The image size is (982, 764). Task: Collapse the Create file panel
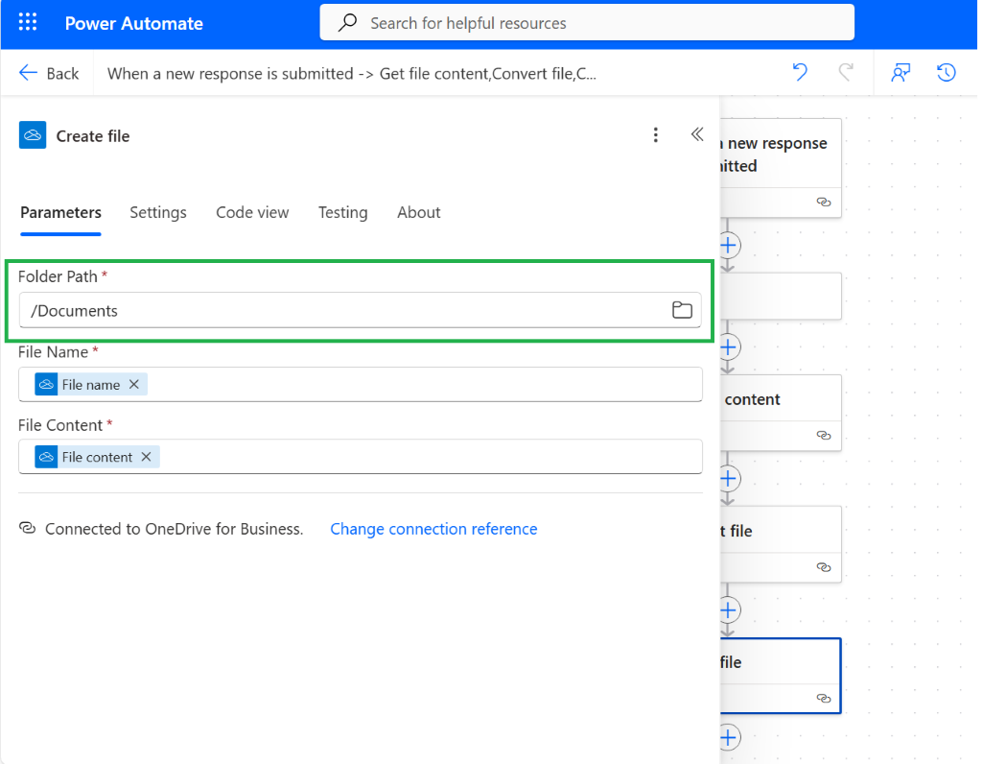[697, 134]
